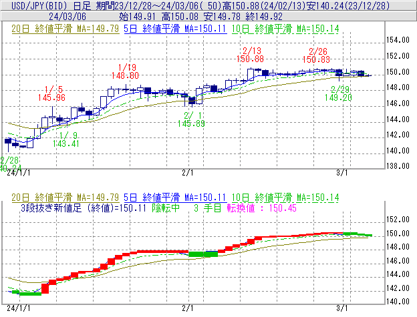Select the 10日 MA=150.14 legend in lower chart
417x317 pixels.
click(x=285, y=198)
